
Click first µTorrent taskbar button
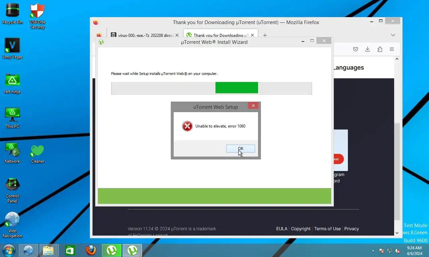[112, 250]
